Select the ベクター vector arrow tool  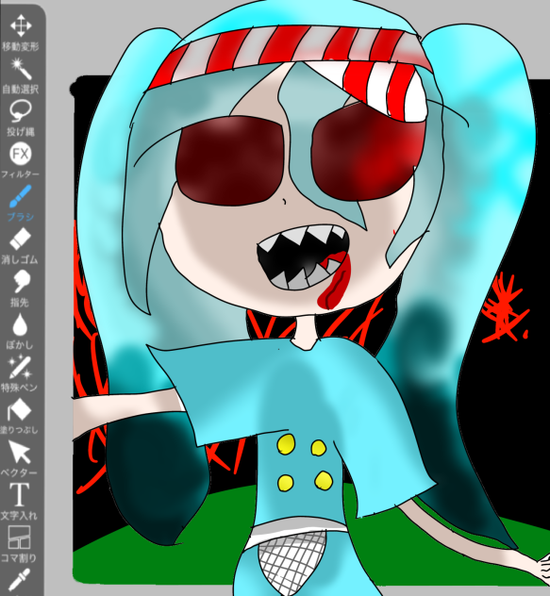click(x=19, y=458)
